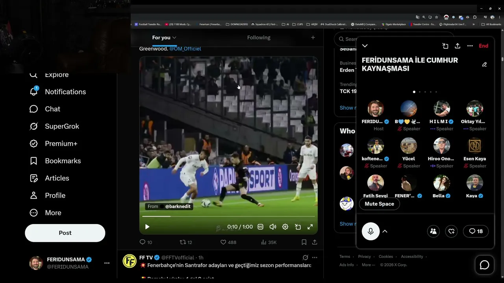Repost the post with 12 reposts
Viewport: 504px width, 283px height.
[x=185, y=242]
